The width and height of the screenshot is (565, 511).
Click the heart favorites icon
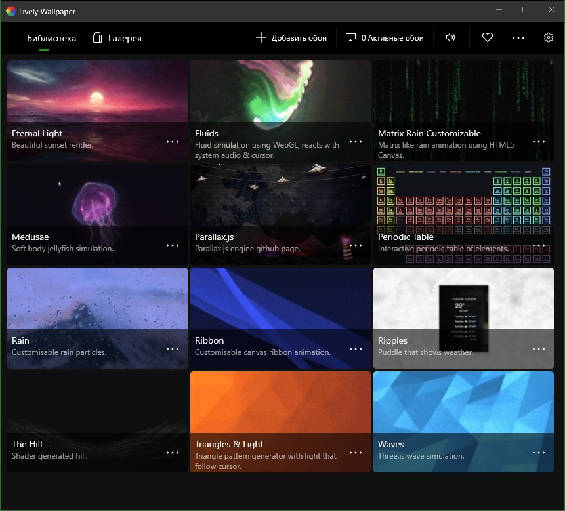487,37
